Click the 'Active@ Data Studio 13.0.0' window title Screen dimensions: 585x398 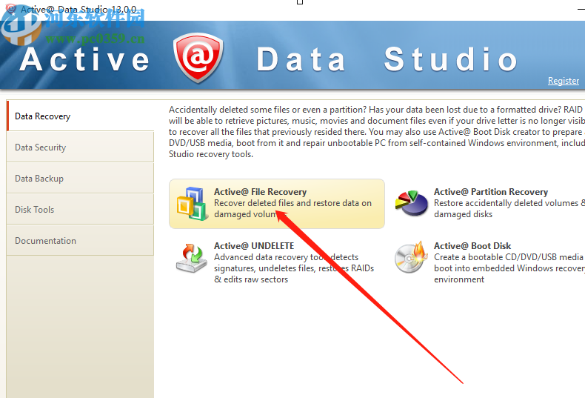tap(78, 9)
